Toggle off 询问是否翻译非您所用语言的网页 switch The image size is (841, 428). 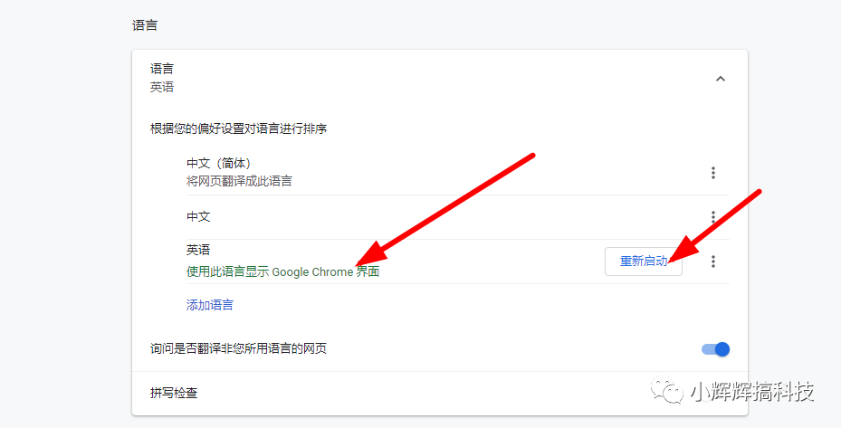[x=715, y=349]
